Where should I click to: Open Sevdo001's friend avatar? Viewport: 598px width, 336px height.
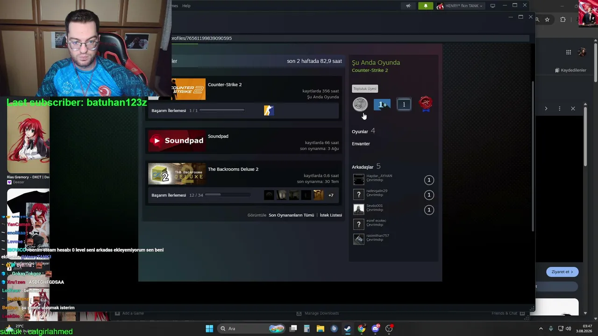(358, 209)
